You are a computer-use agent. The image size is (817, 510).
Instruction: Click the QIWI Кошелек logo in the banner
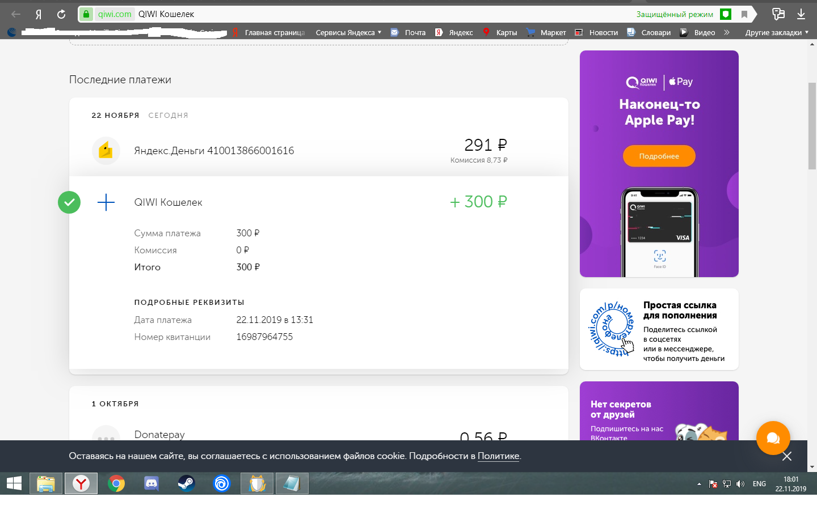(642, 82)
